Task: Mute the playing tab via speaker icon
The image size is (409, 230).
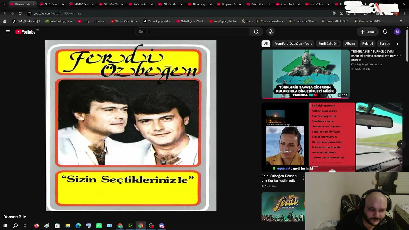Action: [28, 4]
